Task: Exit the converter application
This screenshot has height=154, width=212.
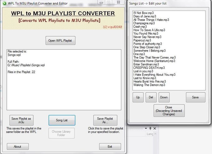Action: point(110,146)
